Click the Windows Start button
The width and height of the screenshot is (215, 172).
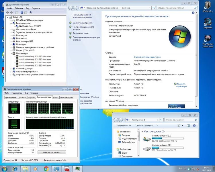pyautogui.click(x=5, y=168)
